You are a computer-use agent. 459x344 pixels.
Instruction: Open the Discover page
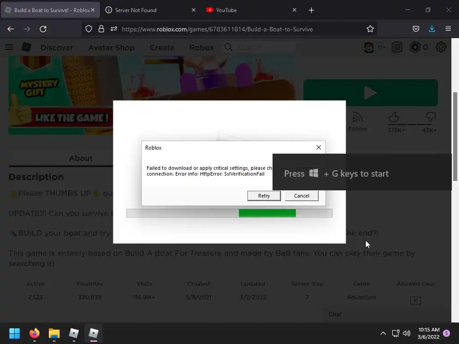[57, 47]
